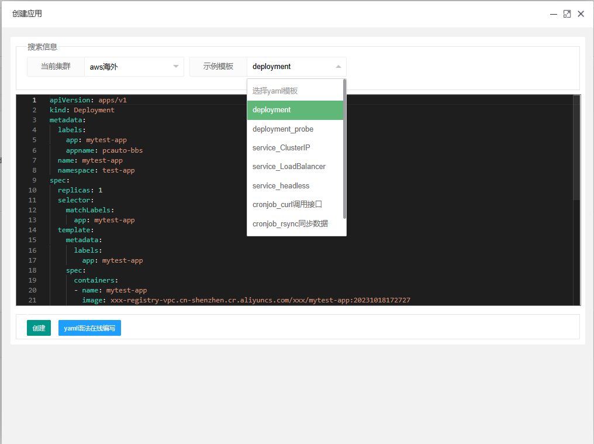This screenshot has height=444, width=594.
Task: Click the 示例模板 label
Action: (x=218, y=66)
